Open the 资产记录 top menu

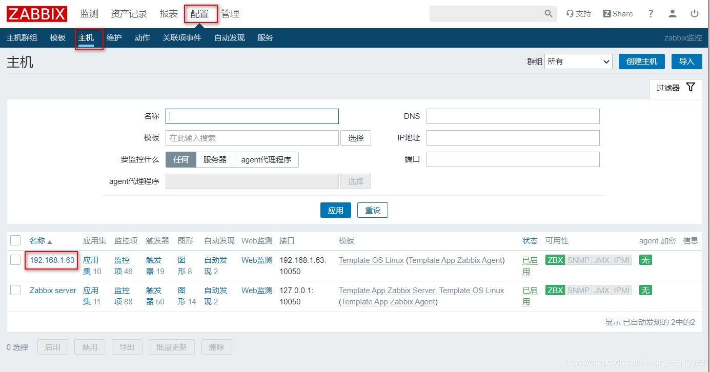pos(129,14)
